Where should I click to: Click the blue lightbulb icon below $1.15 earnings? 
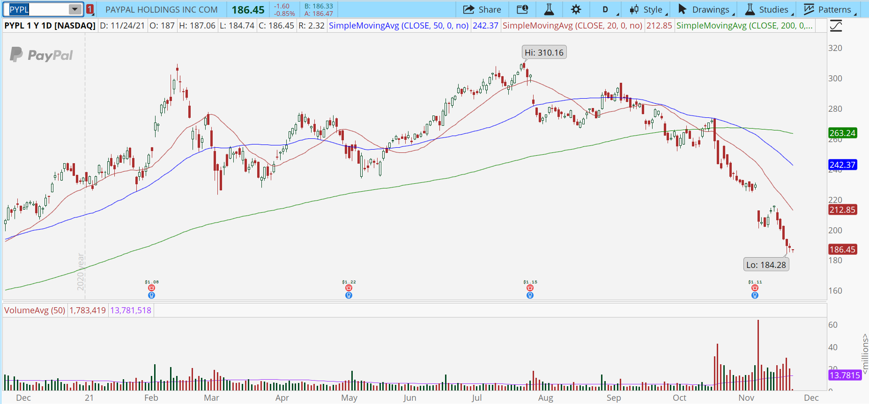pos(530,296)
